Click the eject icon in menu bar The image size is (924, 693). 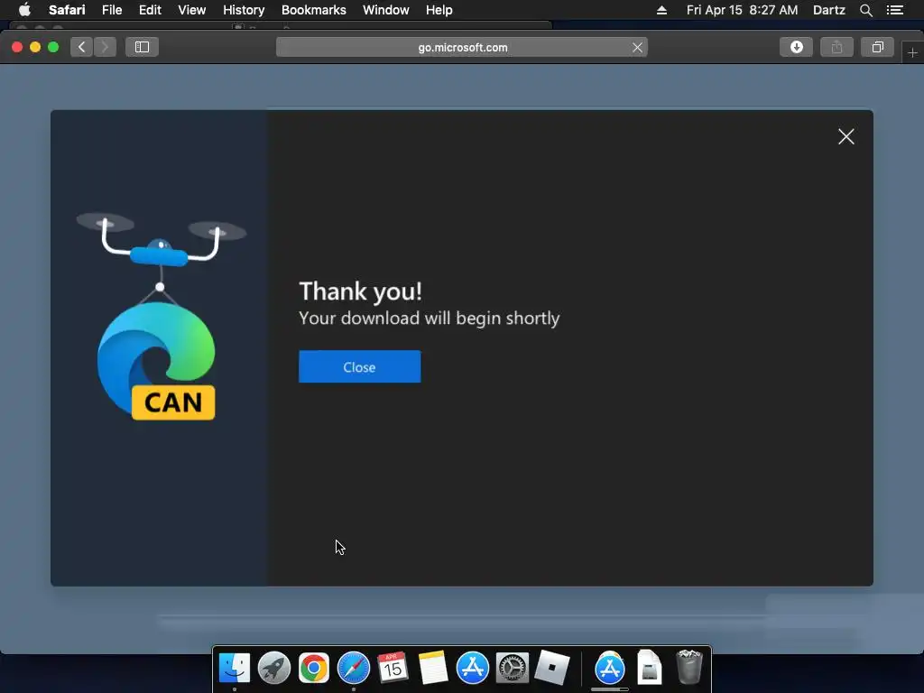coord(661,10)
